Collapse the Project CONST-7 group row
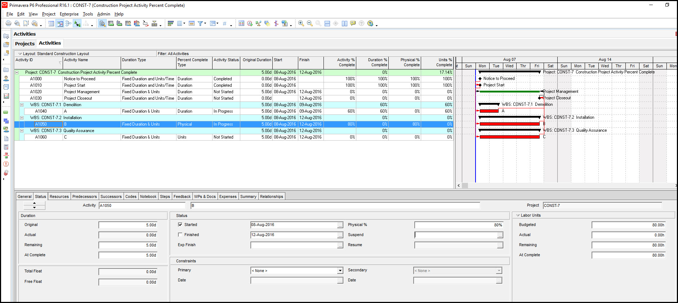The width and height of the screenshot is (678, 303). 17,72
